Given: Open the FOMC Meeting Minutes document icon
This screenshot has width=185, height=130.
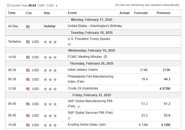Looking at the screenshot, I should [105, 57].
